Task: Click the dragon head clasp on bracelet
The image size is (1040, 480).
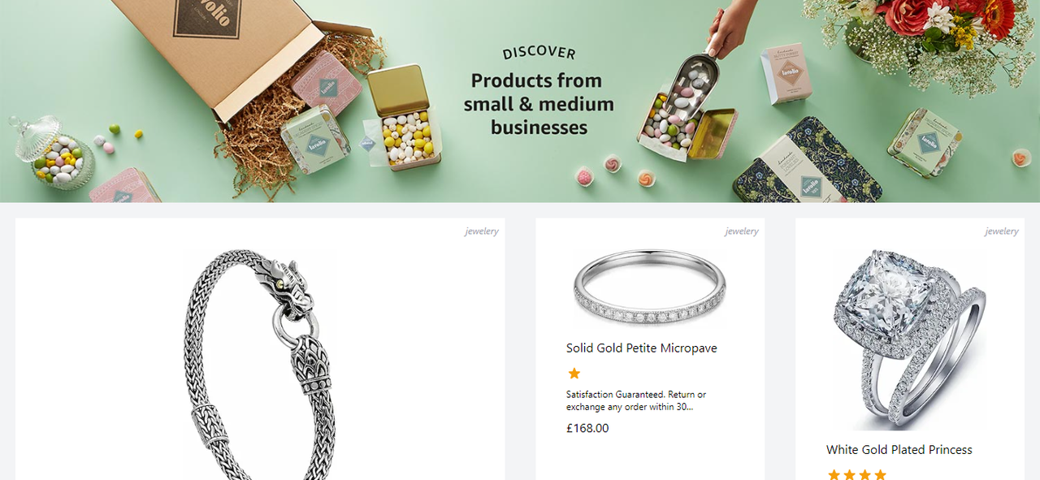Action: point(285,286)
